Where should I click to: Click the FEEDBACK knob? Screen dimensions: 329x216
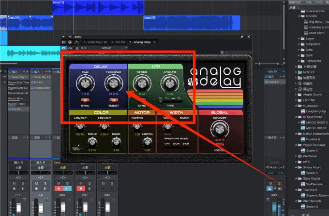114,83
